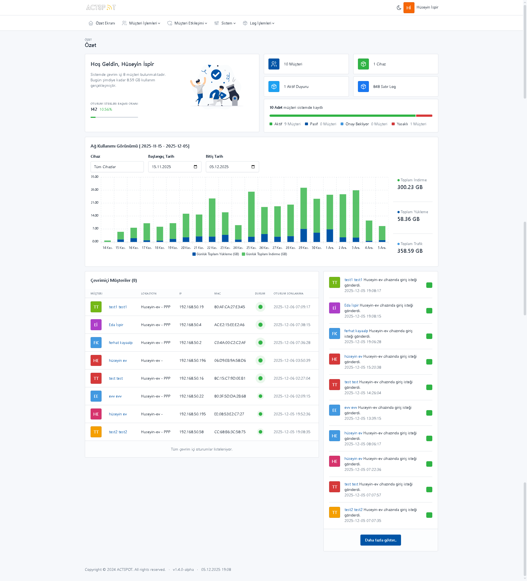Click the ACTSPOT logo

(x=101, y=7)
